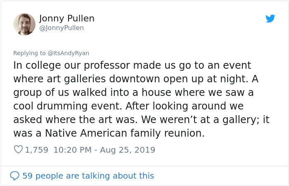Click the "Replying to" label
The height and width of the screenshot is (186, 289).
30,53
